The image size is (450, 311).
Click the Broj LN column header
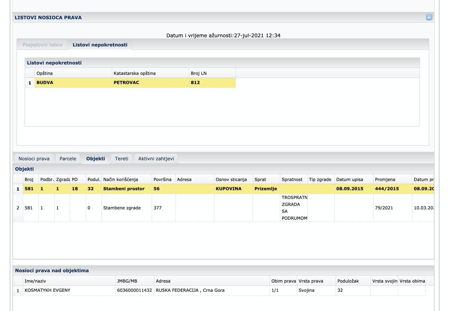(x=199, y=73)
